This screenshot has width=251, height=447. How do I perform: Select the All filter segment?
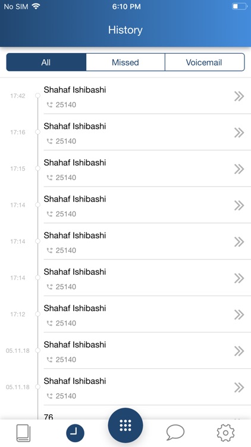[46, 62]
